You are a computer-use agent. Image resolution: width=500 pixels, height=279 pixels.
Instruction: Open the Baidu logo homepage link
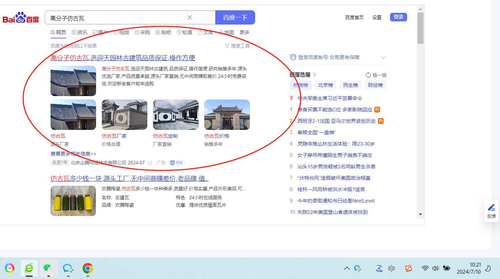pyautogui.click(x=21, y=17)
